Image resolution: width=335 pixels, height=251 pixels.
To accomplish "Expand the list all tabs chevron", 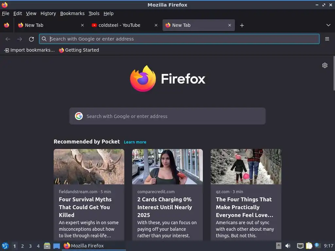I will pos(328,25).
